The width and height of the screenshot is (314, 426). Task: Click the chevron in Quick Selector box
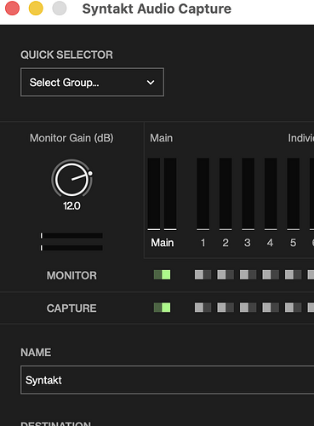point(151,83)
